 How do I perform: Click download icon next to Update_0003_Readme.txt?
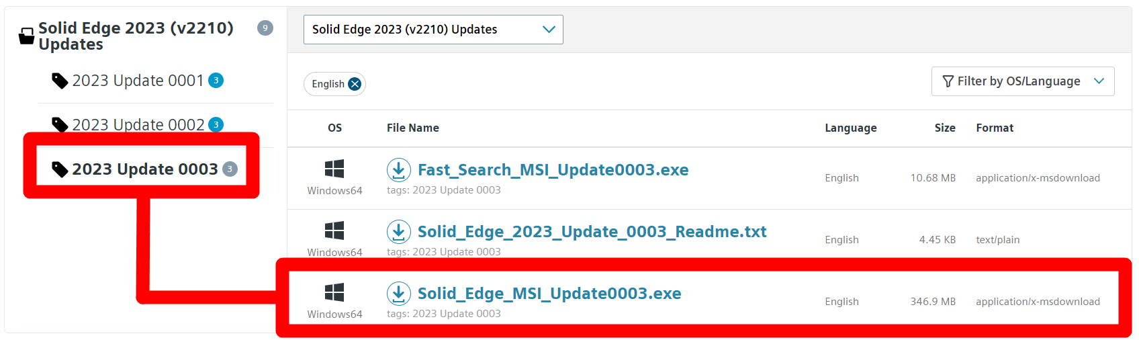[399, 232]
